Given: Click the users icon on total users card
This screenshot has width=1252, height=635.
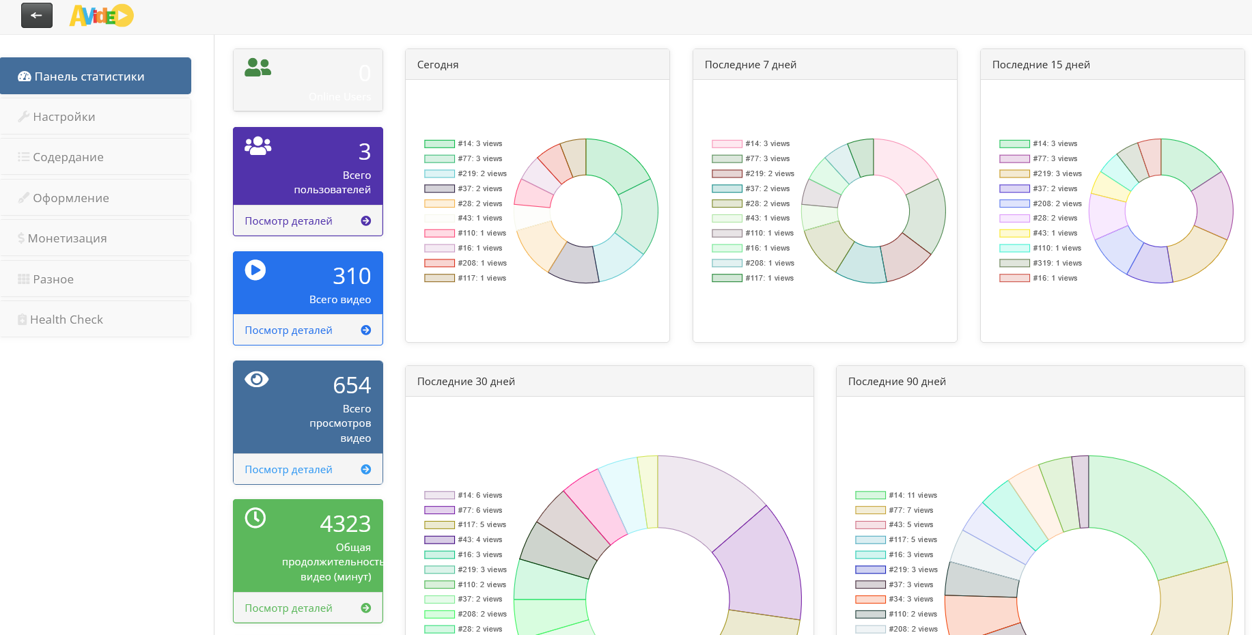Looking at the screenshot, I should point(258,145).
